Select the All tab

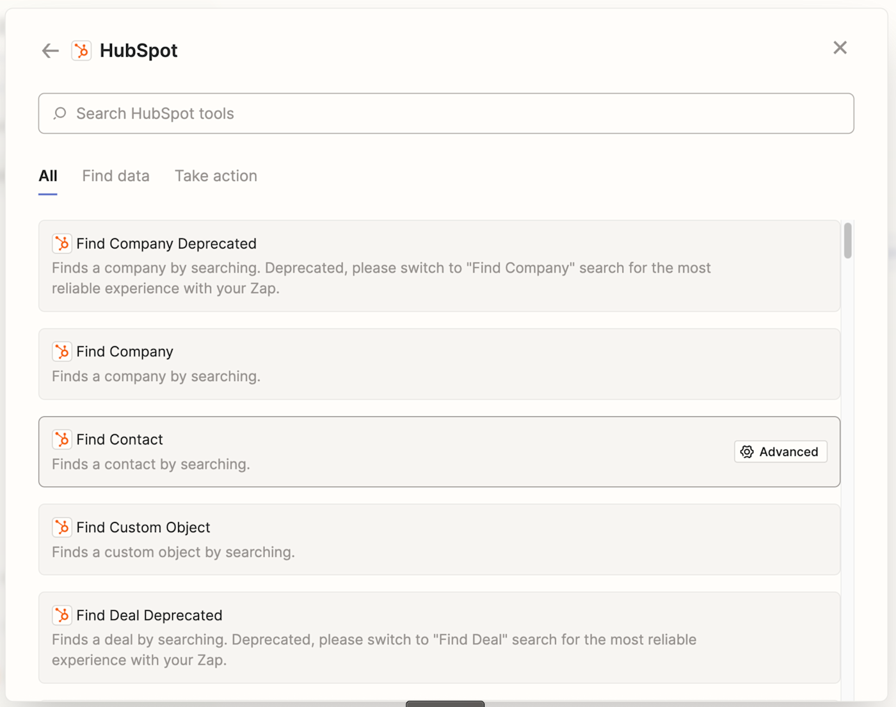pos(48,176)
